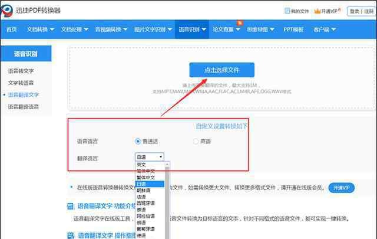The image size is (377, 239).
Task: Open the 翻译语言 dropdown box
Action: point(150,157)
